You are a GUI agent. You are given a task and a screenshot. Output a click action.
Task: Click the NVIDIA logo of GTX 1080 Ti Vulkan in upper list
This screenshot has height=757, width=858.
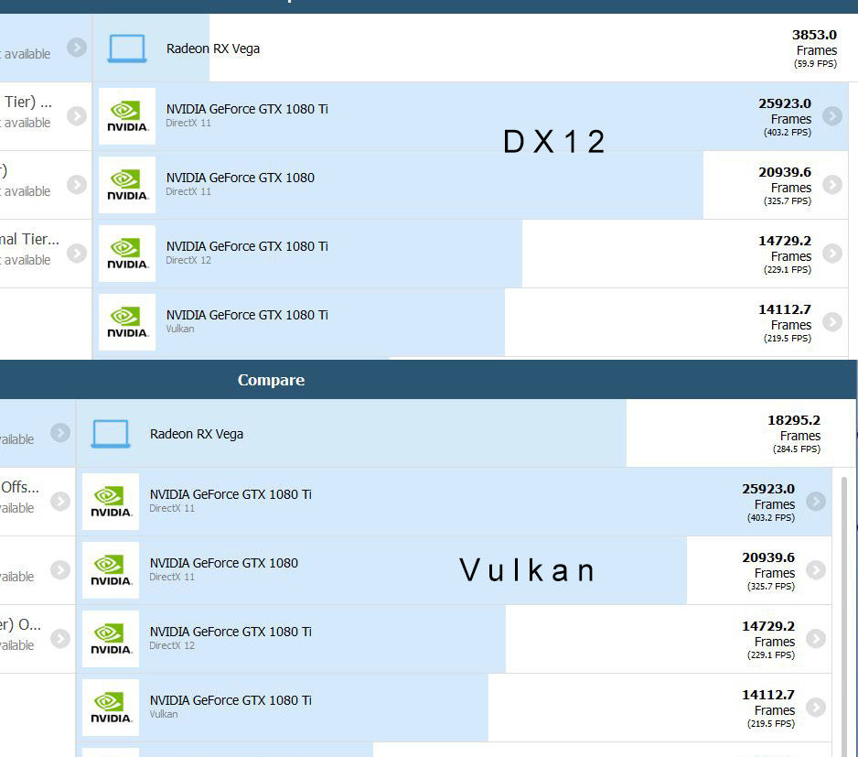coord(127,322)
